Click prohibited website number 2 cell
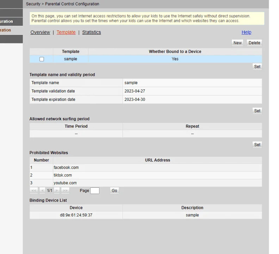The image size is (279, 254). point(41,175)
